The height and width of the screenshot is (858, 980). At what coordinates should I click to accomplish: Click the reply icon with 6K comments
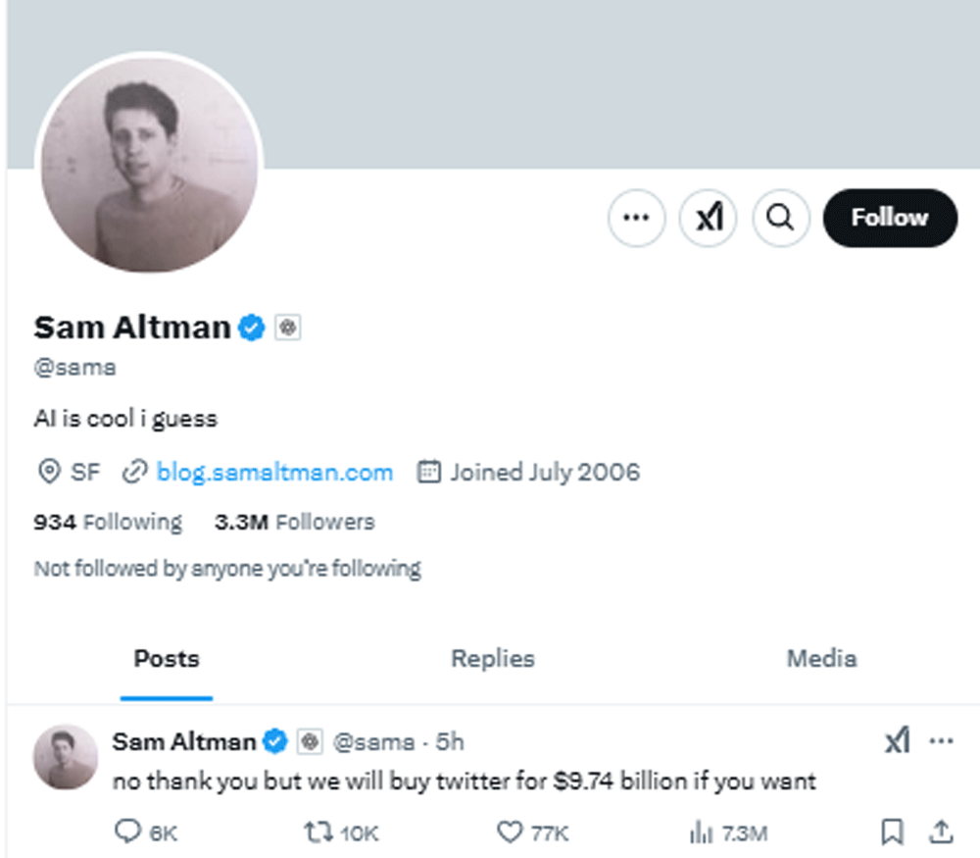pos(129,833)
